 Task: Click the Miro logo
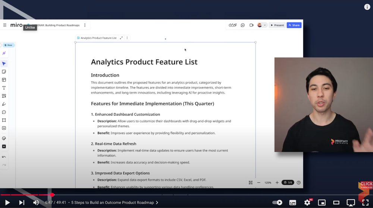pos(16,25)
